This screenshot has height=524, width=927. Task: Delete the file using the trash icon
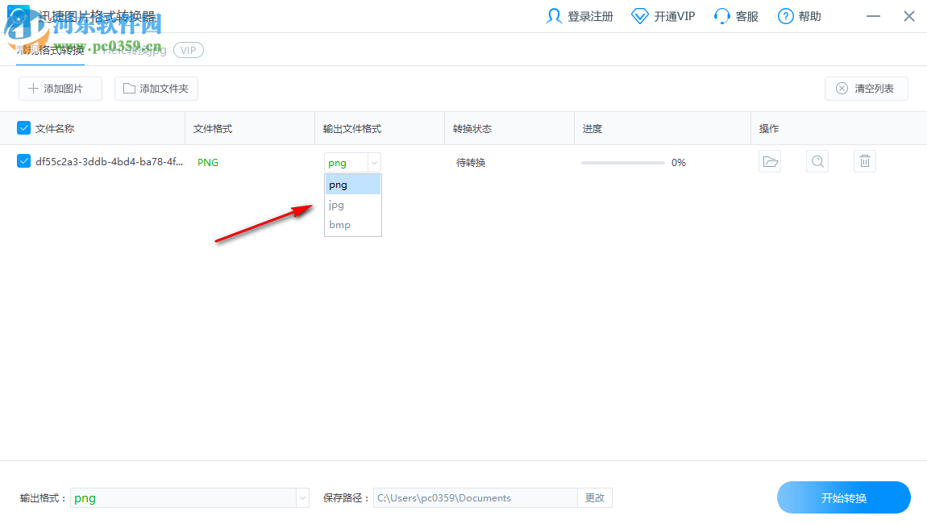point(864,161)
